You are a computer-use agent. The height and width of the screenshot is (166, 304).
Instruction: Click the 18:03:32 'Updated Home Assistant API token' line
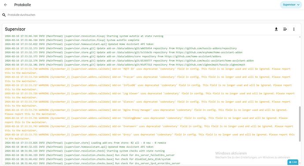click(x=79, y=147)
